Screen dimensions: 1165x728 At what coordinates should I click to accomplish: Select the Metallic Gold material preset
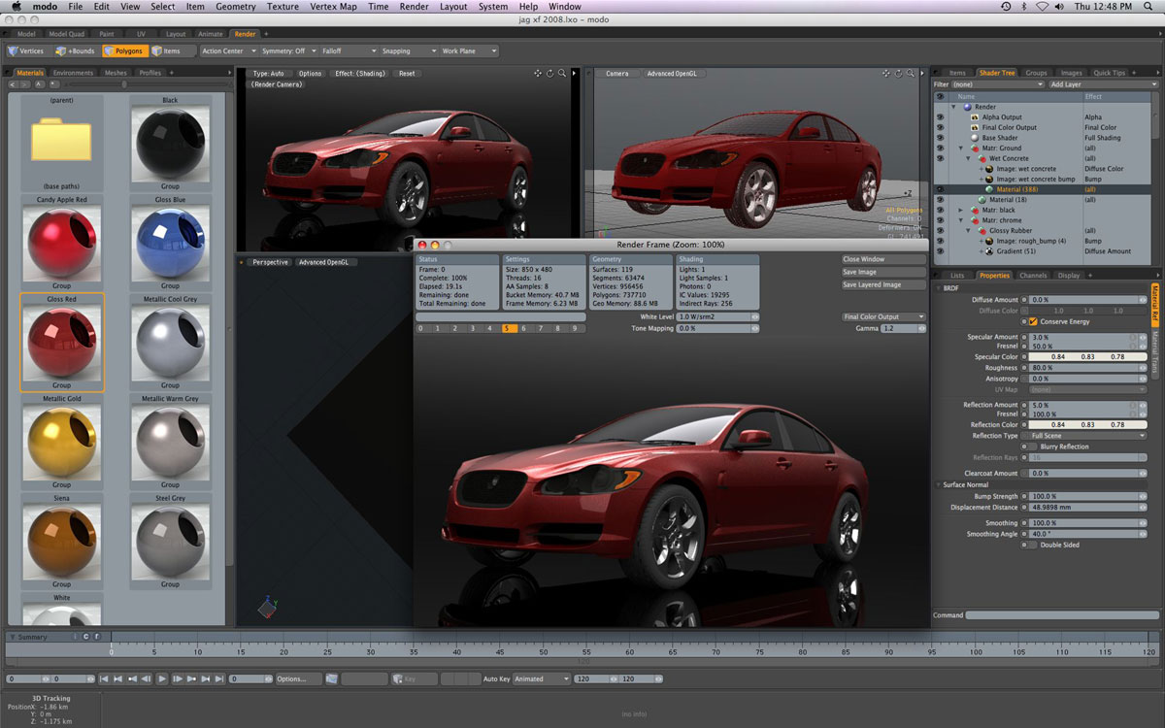tap(61, 441)
